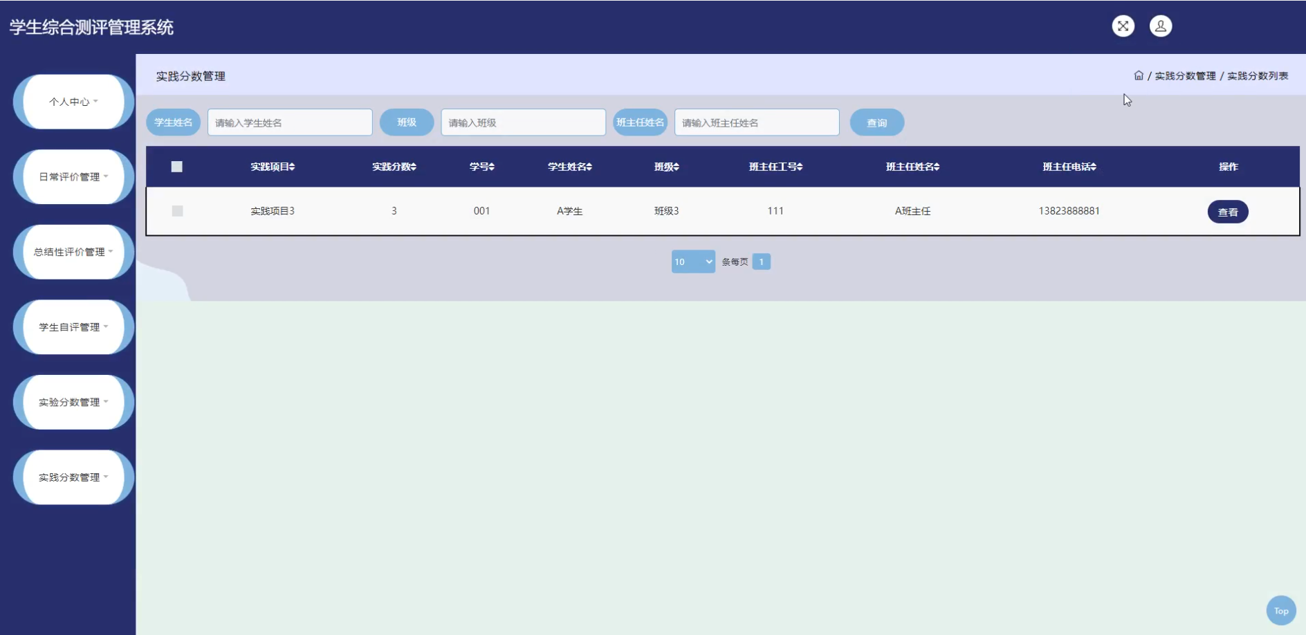Check the row checkbox for 实践项目3
The width and height of the screenshot is (1306, 635).
tap(177, 211)
